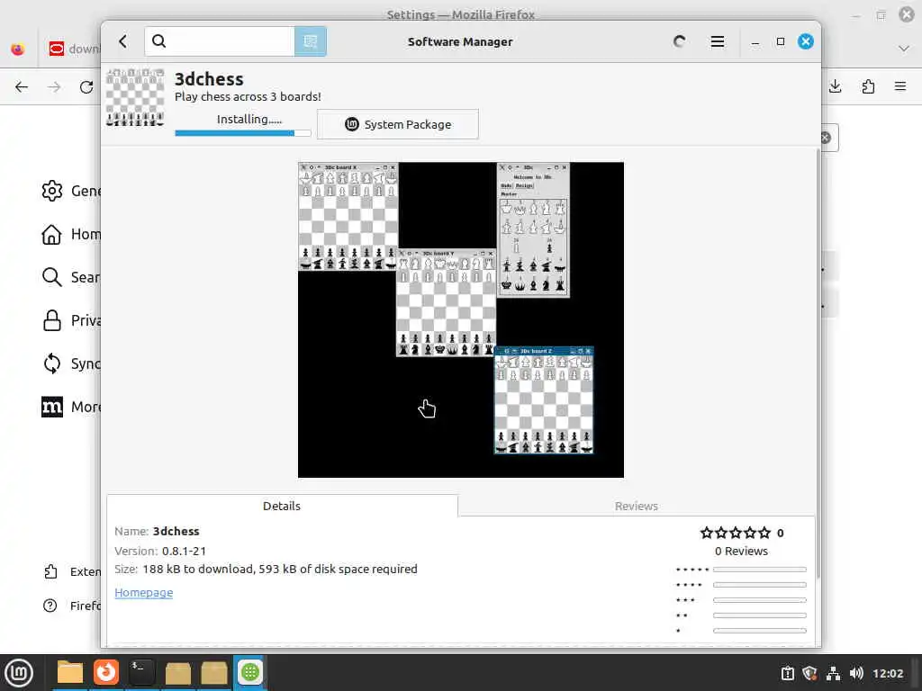Go back in Software Manager
This screenshot has height=691, width=922.
(x=122, y=41)
